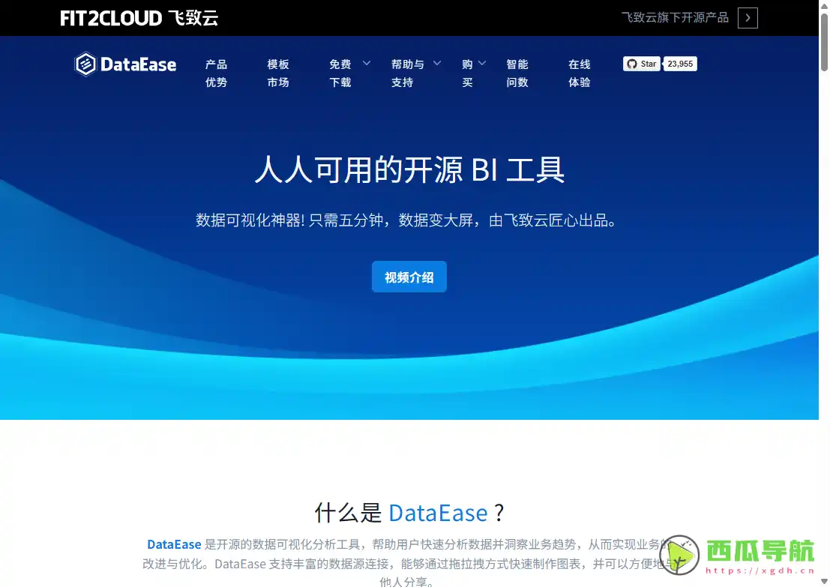Image resolution: width=830 pixels, height=587 pixels.
Task: Click the bold DataEase link in the description
Action: [x=174, y=544]
